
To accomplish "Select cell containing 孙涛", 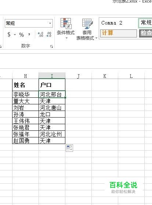I will click(x=25, y=114).
